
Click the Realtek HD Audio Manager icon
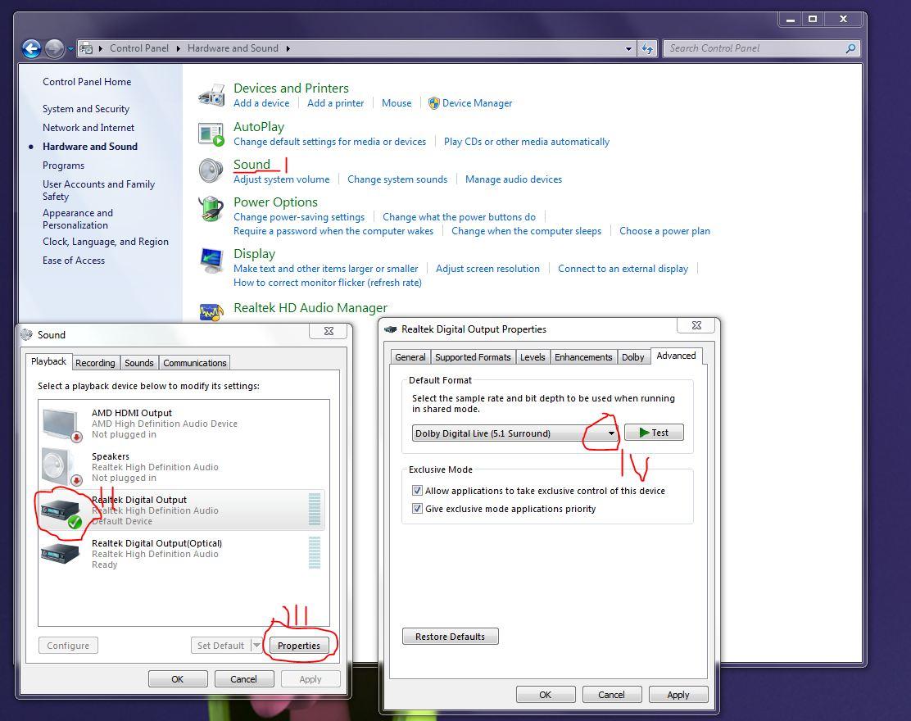pos(211,312)
